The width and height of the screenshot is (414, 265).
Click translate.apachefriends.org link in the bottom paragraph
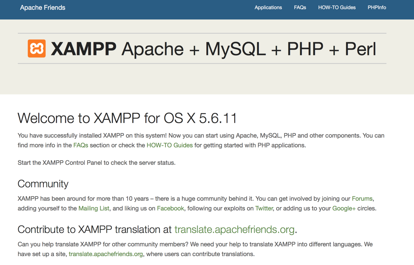[x=106, y=254]
